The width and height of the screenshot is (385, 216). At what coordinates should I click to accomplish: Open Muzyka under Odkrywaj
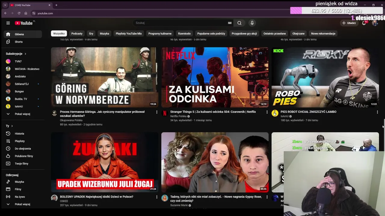coord(23,182)
